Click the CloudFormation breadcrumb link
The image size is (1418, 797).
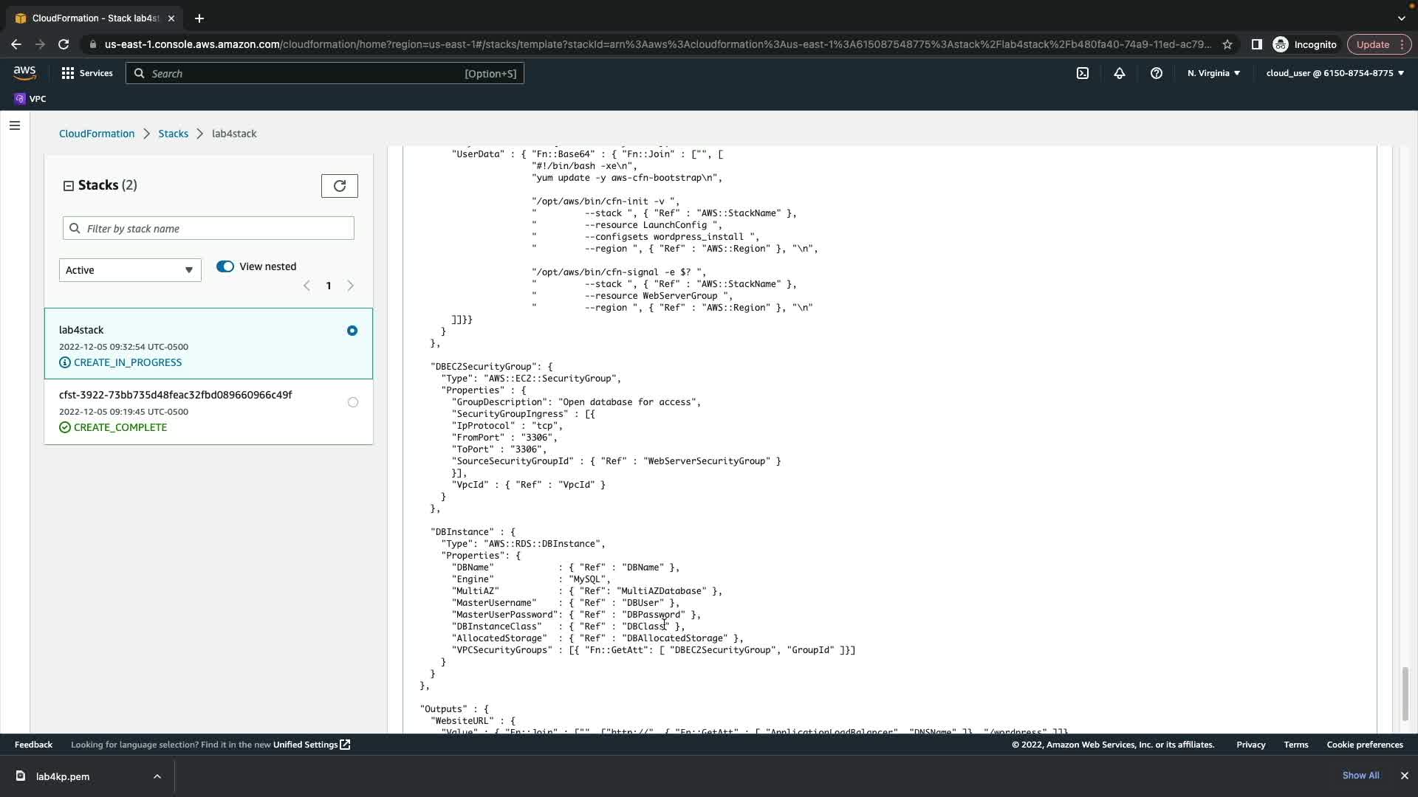[x=97, y=134]
